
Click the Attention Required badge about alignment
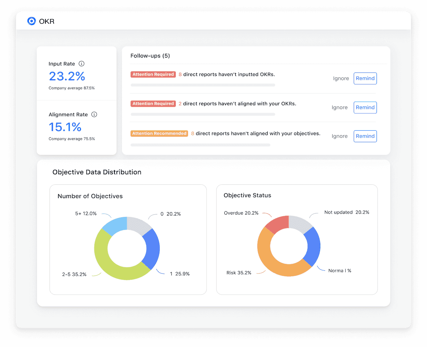pos(153,103)
